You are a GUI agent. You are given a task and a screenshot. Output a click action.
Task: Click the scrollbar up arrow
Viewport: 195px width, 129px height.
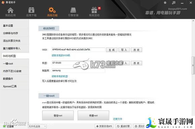[x=193, y=21]
